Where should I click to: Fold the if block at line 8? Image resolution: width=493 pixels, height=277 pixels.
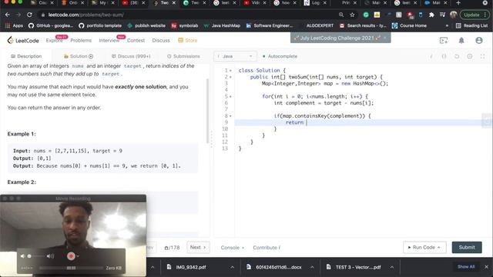pos(230,116)
